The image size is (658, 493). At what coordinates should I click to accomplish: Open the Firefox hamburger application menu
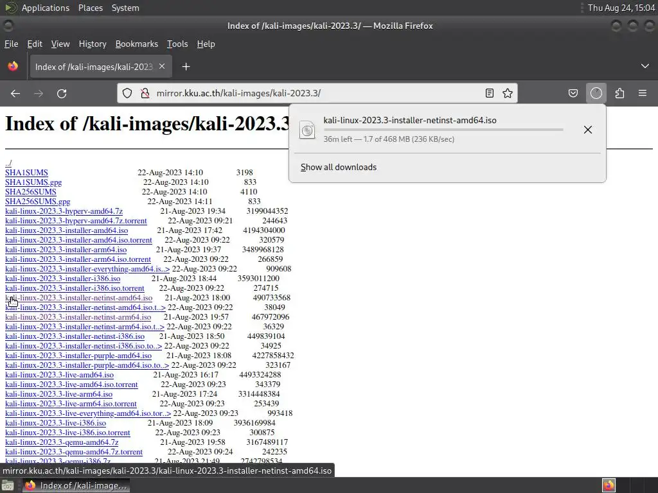643,93
